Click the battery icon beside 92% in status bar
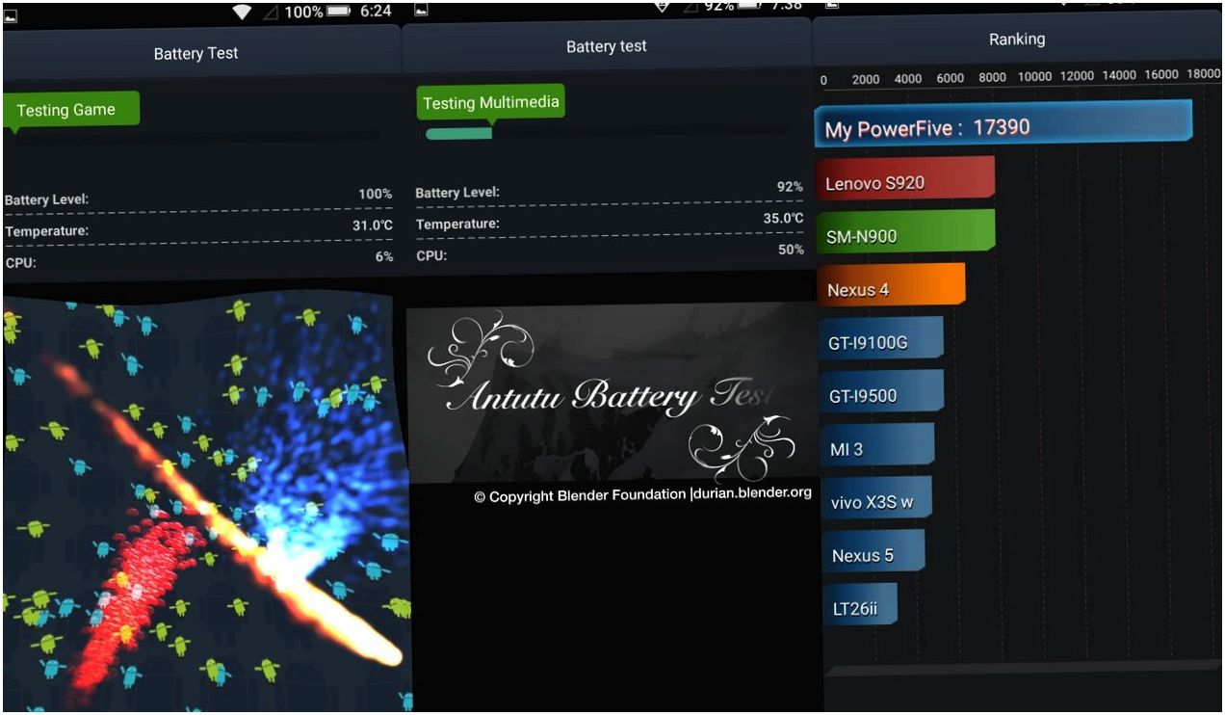The width and height of the screenshot is (1225, 715). (x=750, y=6)
